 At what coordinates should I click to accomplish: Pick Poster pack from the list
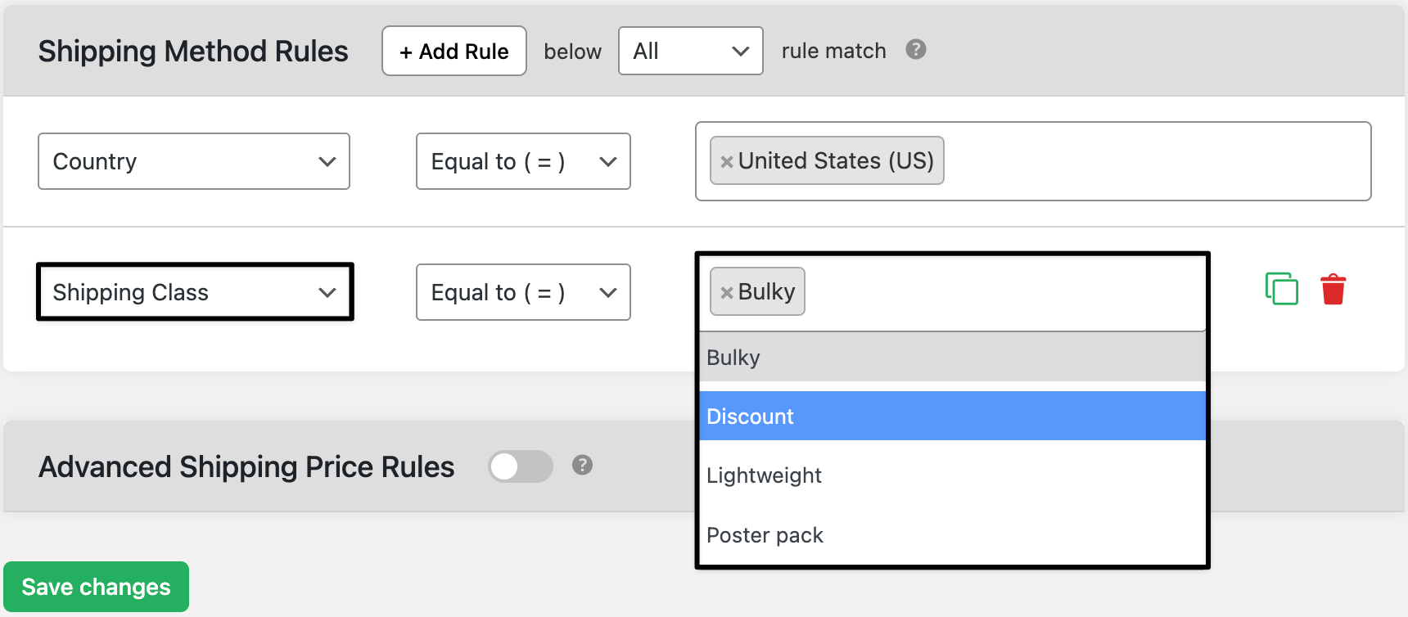point(953,535)
